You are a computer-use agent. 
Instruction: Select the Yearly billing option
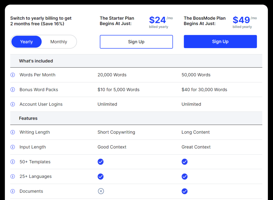click(x=26, y=42)
